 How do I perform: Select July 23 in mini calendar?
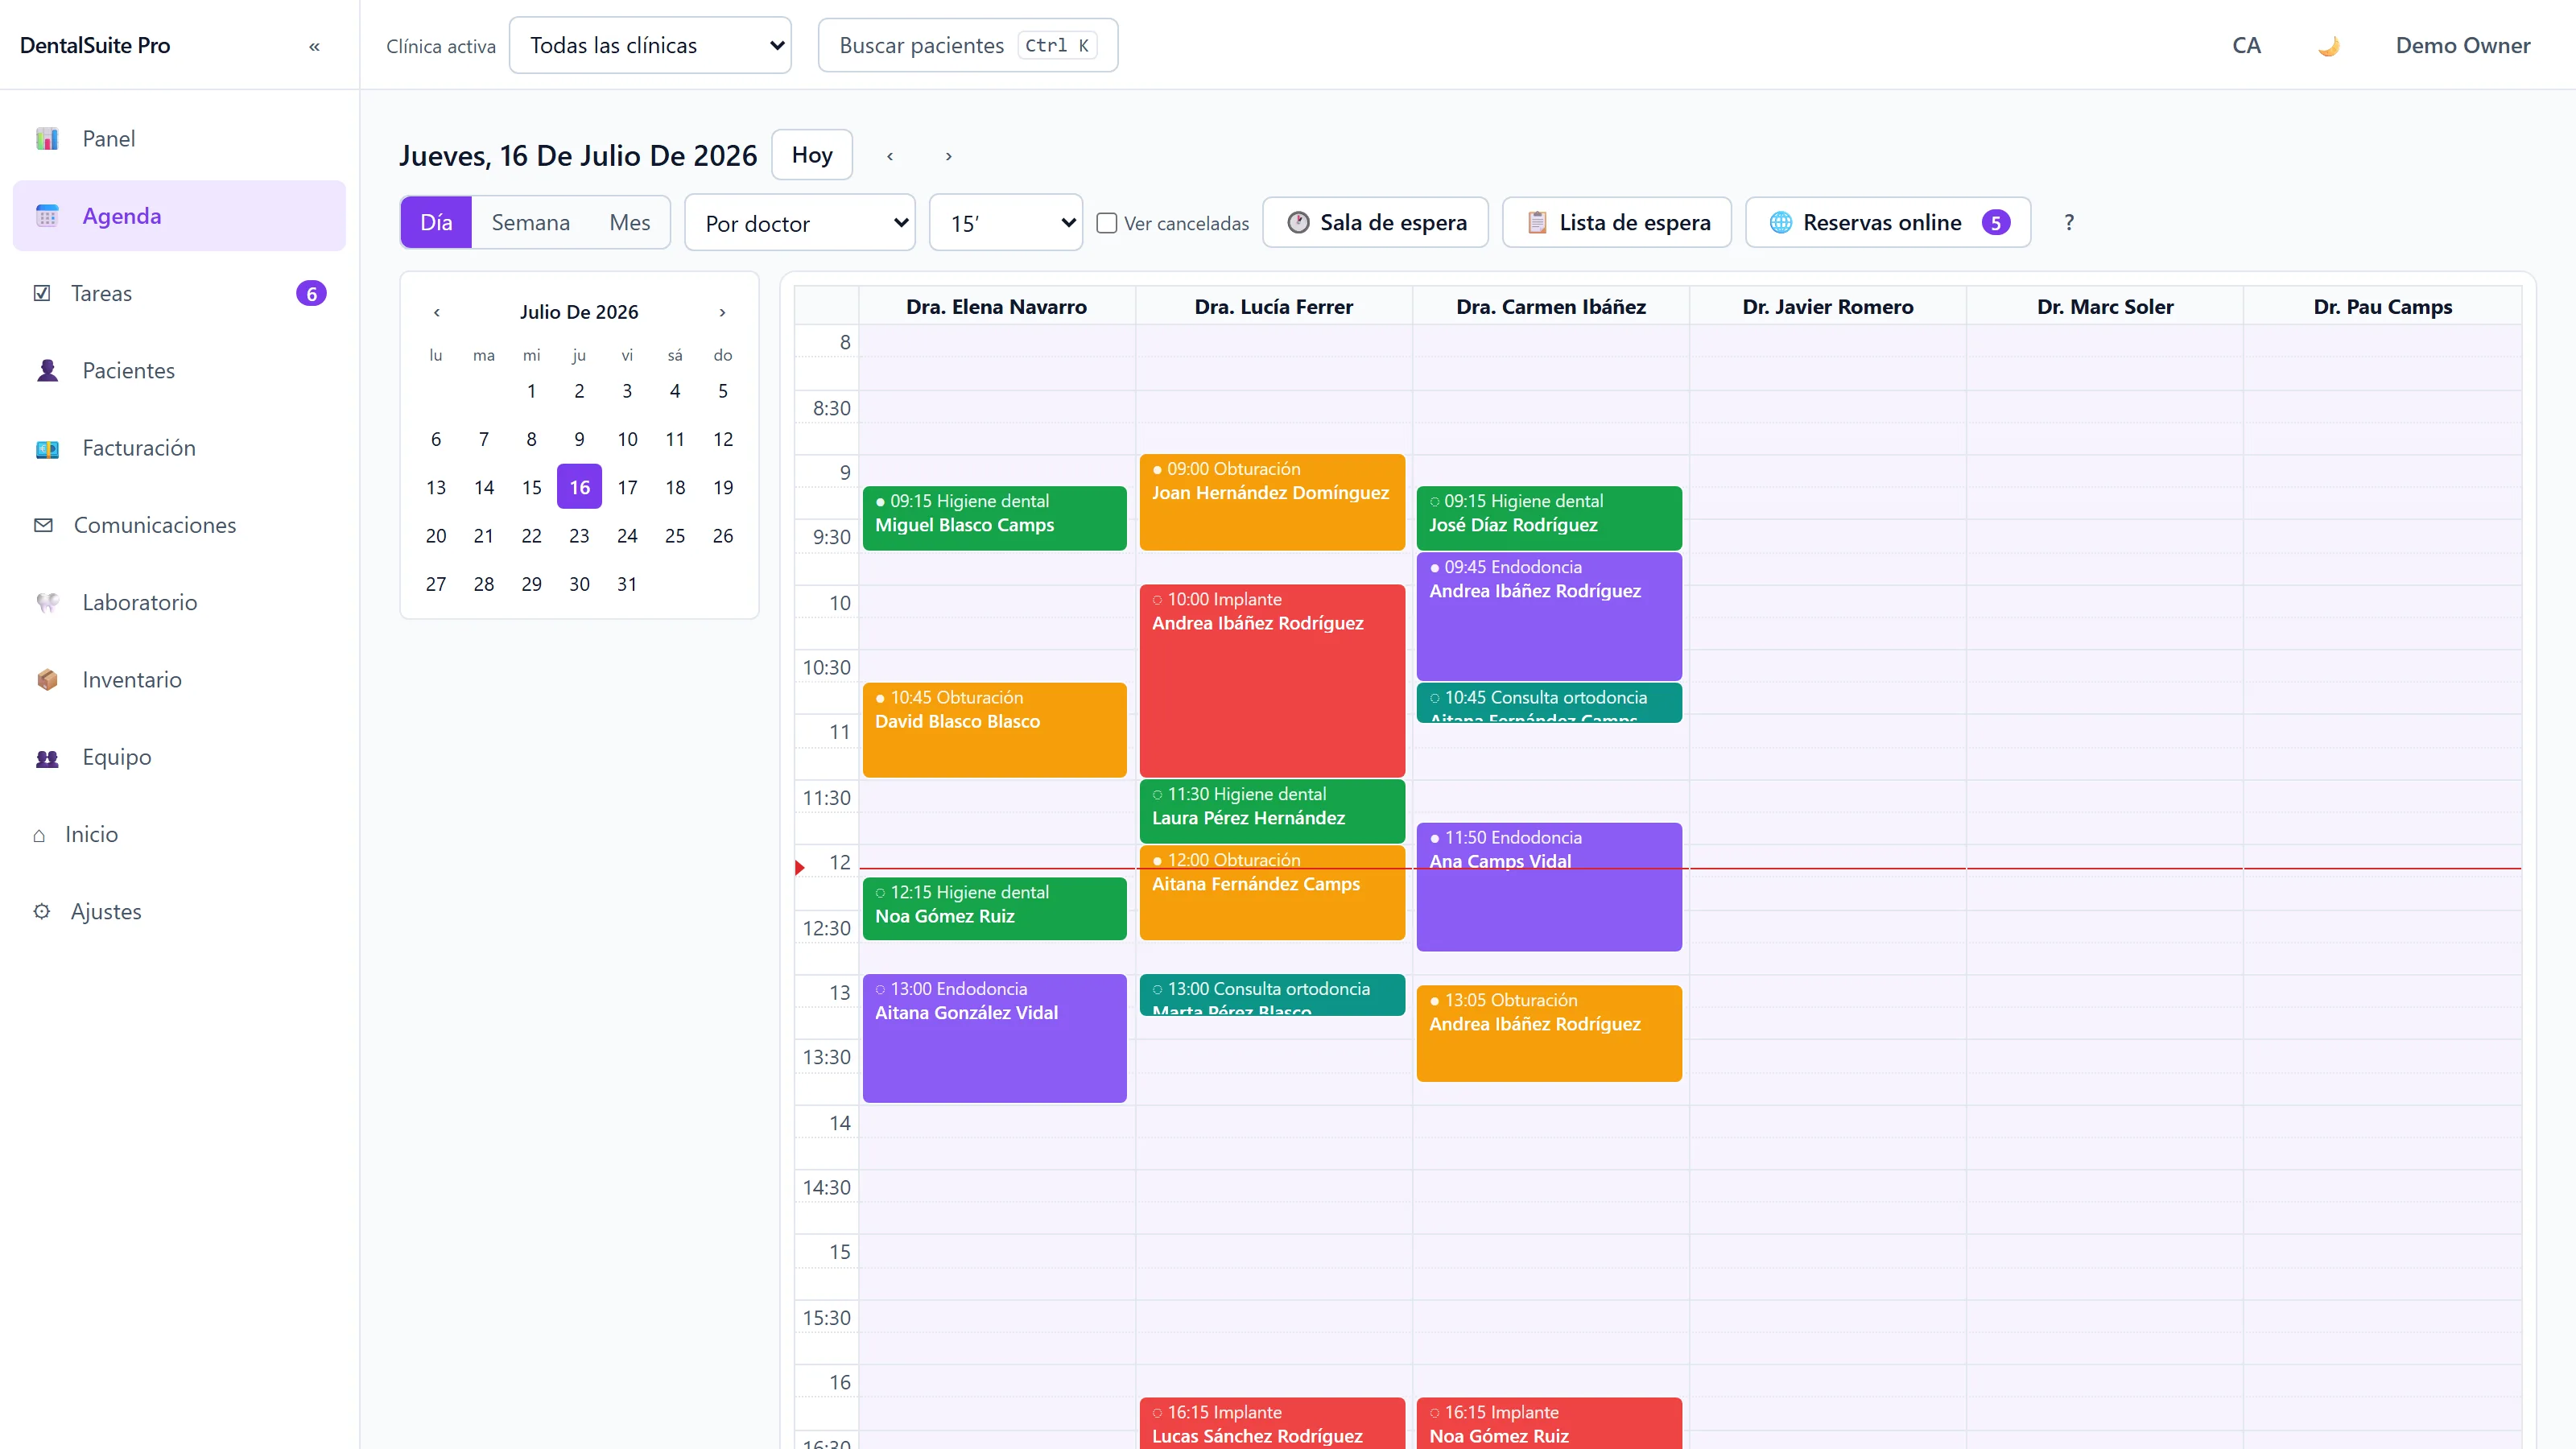579,536
